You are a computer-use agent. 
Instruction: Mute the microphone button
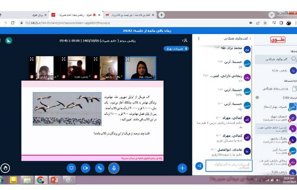[x=114, y=168]
